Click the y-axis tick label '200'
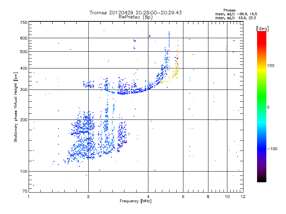Screen dimensions: 286x214 [24, 120]
